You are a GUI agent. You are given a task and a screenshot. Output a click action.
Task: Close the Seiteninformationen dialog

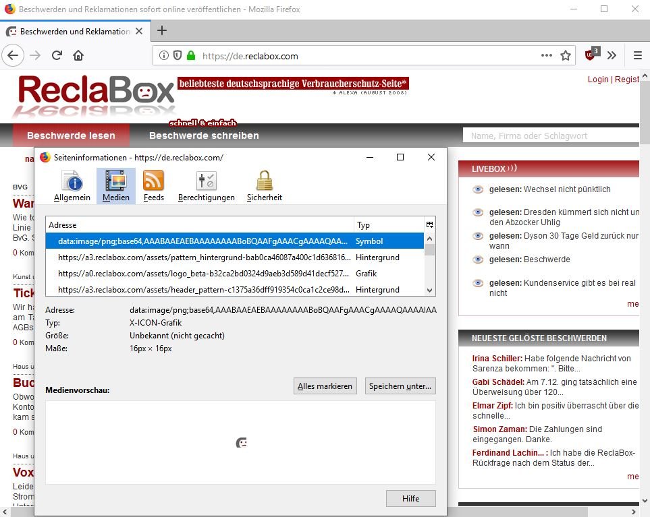coord(431,157)
